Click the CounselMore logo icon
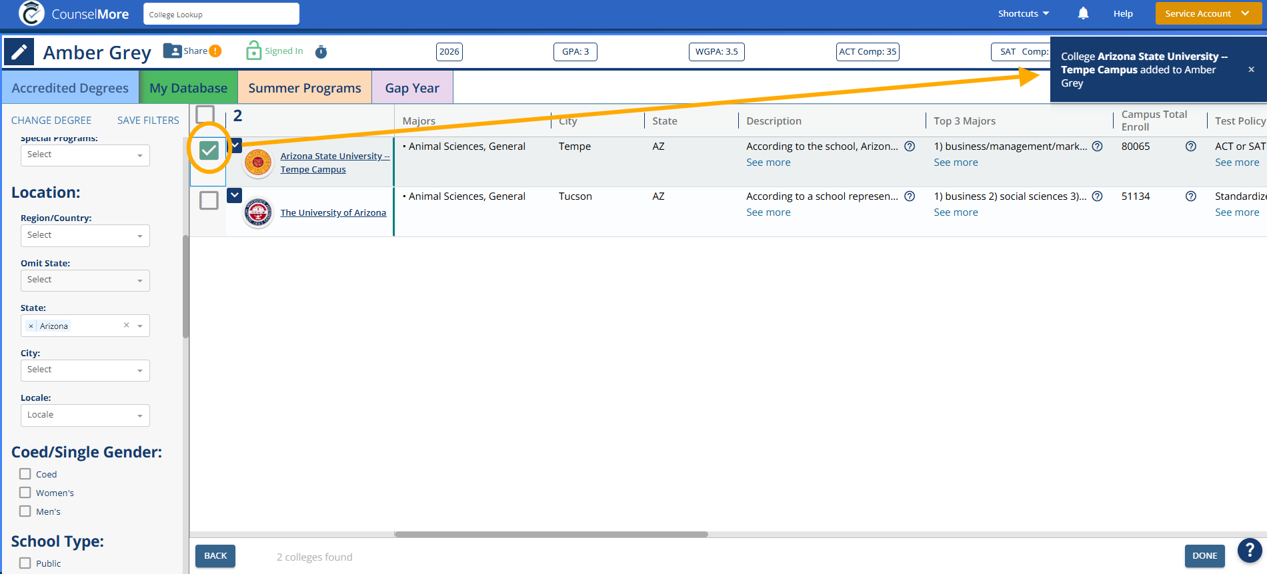The width and height of the screenshot is (1267, 574). [x=31, y=13]
